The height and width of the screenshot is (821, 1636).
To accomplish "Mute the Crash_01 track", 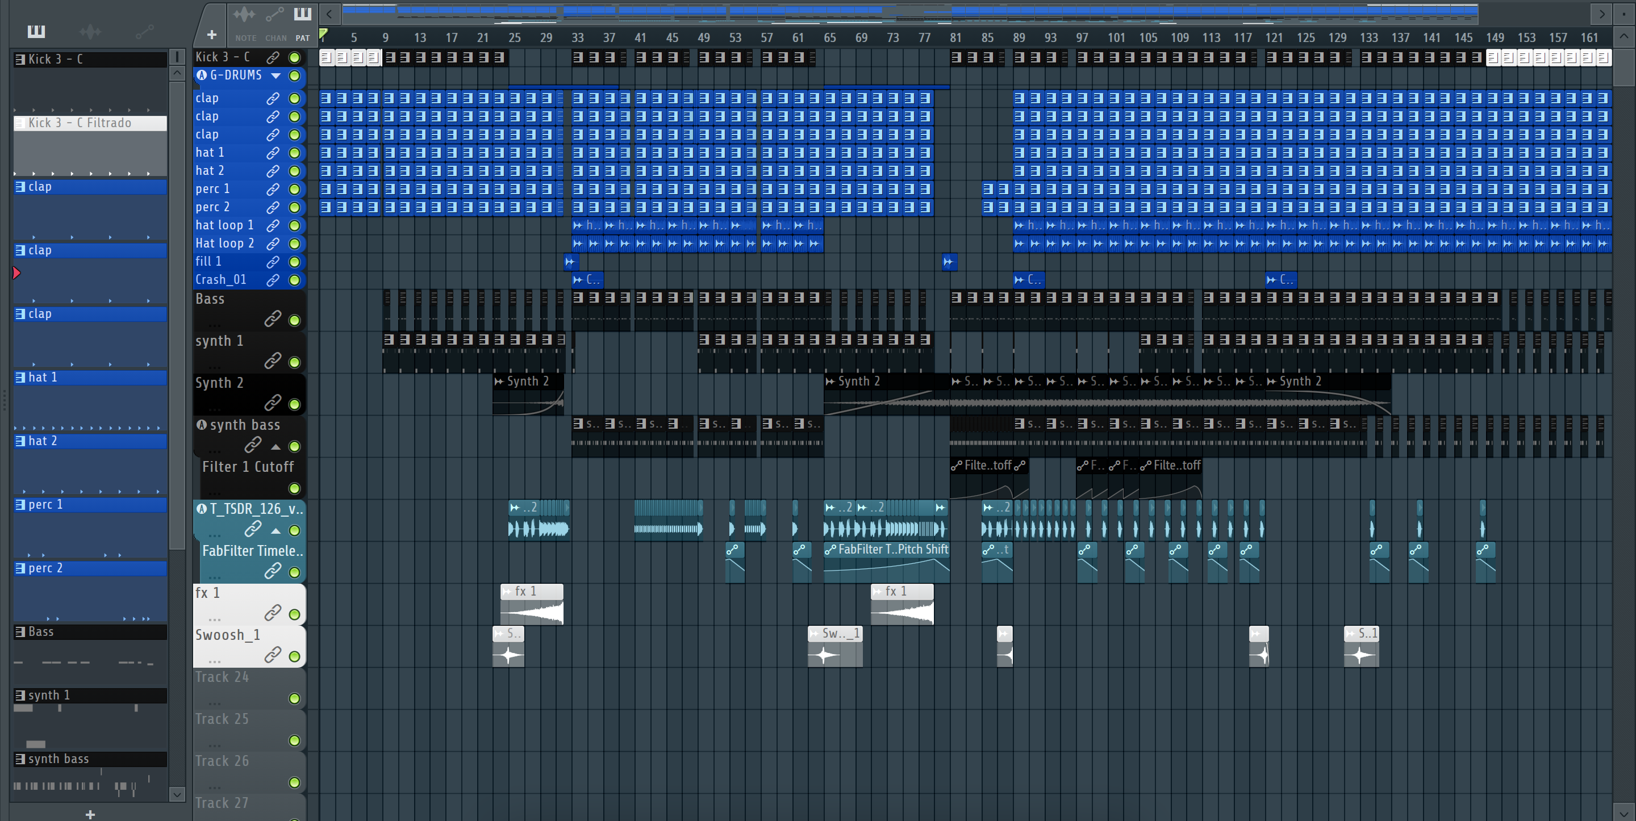I will (294, 280).
